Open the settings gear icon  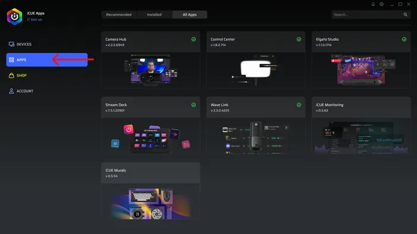point(381,4)
